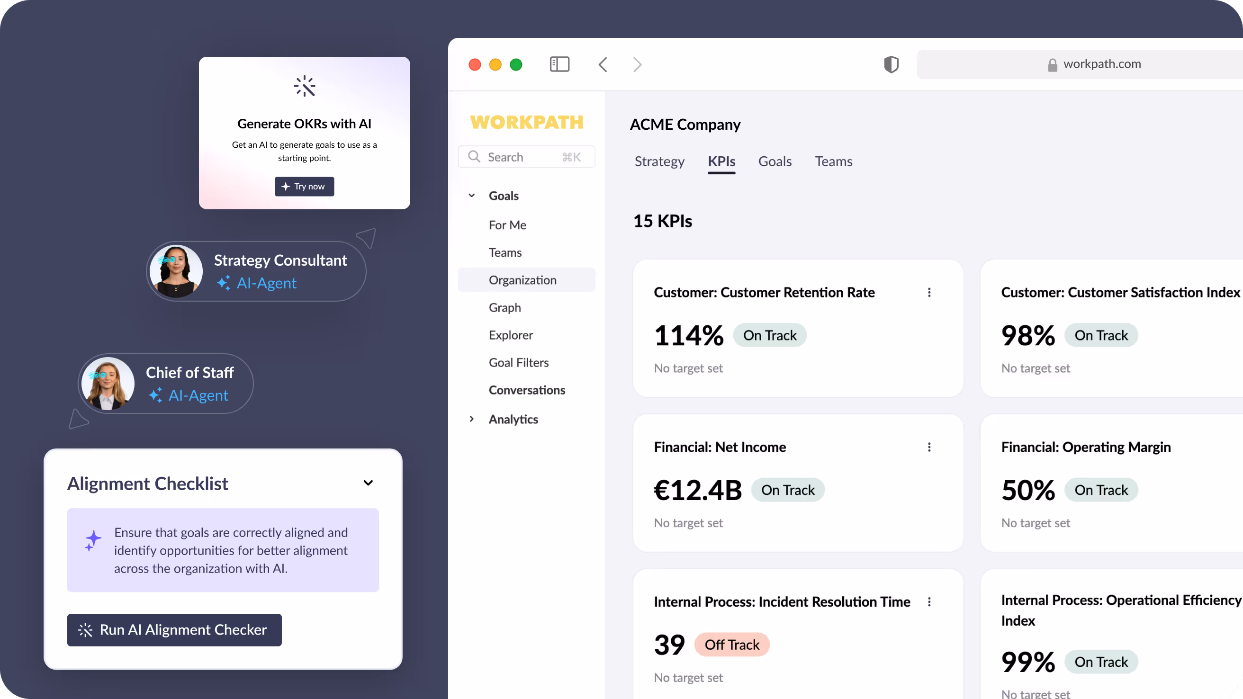Click the sparkle icon in Alignment Checklist note
Screen dimensions: 1243x699
click(93, 540)
